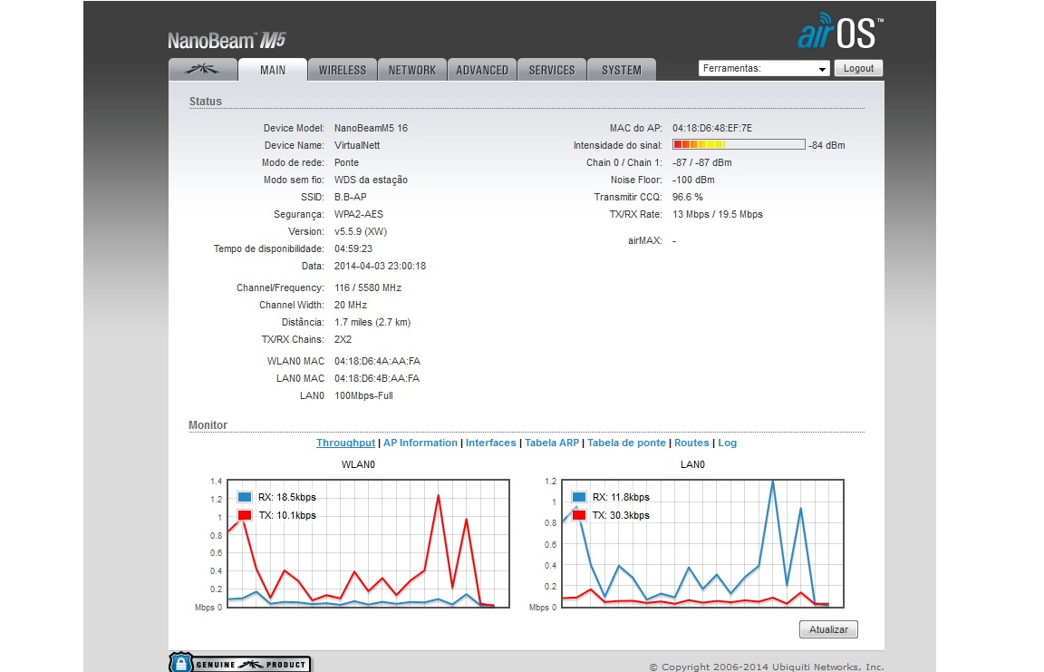Open the Interfaces monitor link
This screenshot has width=1044, height=672.
[490, 443]
